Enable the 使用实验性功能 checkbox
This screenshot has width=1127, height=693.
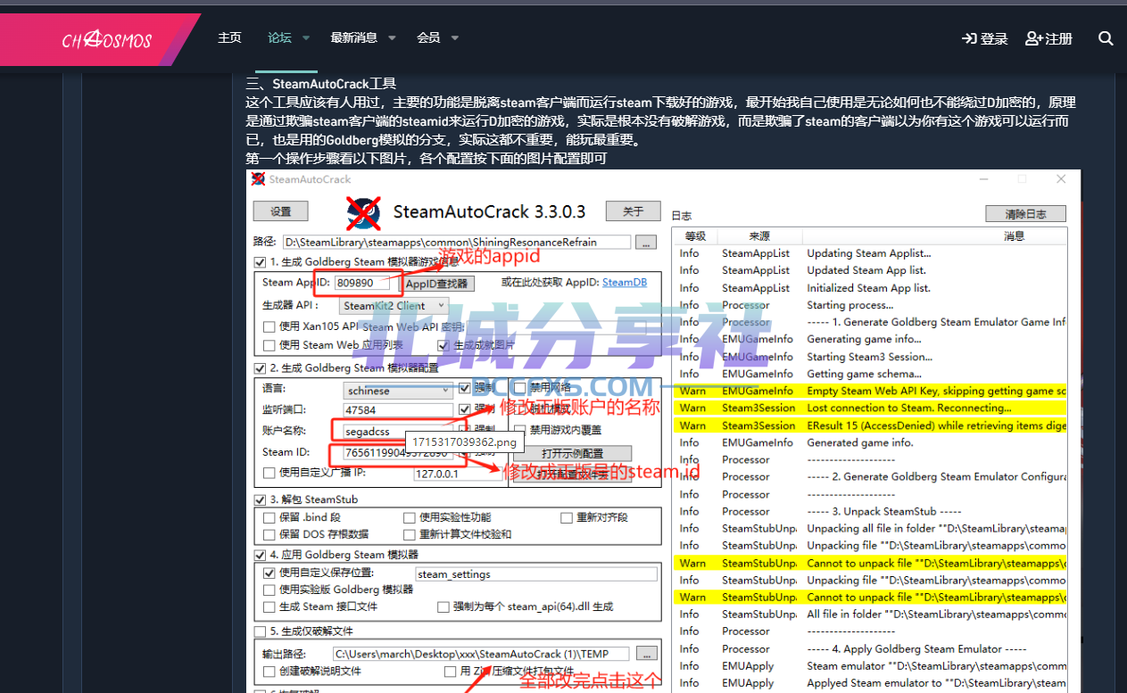click(410, 517)
